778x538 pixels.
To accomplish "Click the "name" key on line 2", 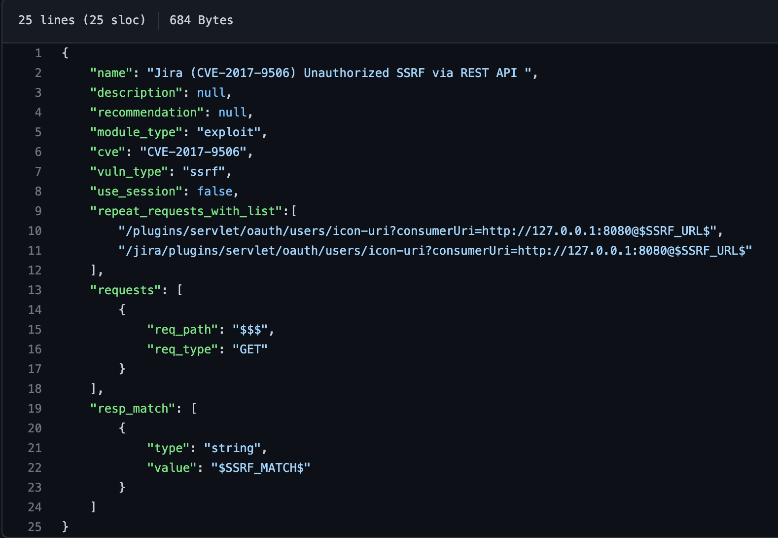I will click(x=111, y=73).
